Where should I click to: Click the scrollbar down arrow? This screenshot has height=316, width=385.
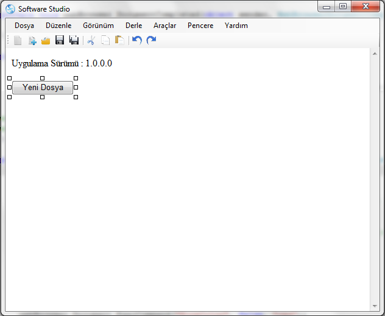tap(375, 306)
